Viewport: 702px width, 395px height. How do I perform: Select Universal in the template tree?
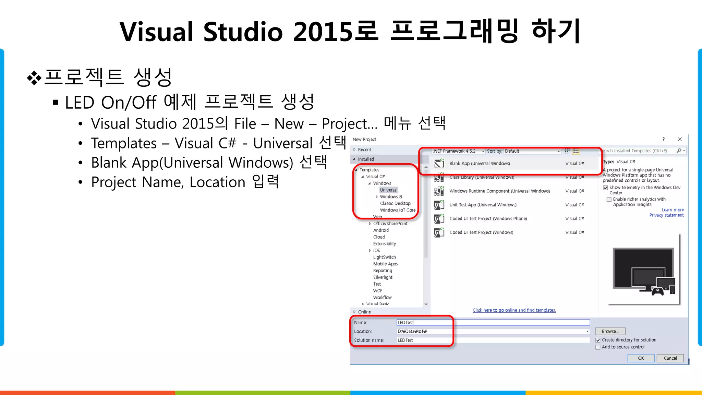(x=389, y=190)
